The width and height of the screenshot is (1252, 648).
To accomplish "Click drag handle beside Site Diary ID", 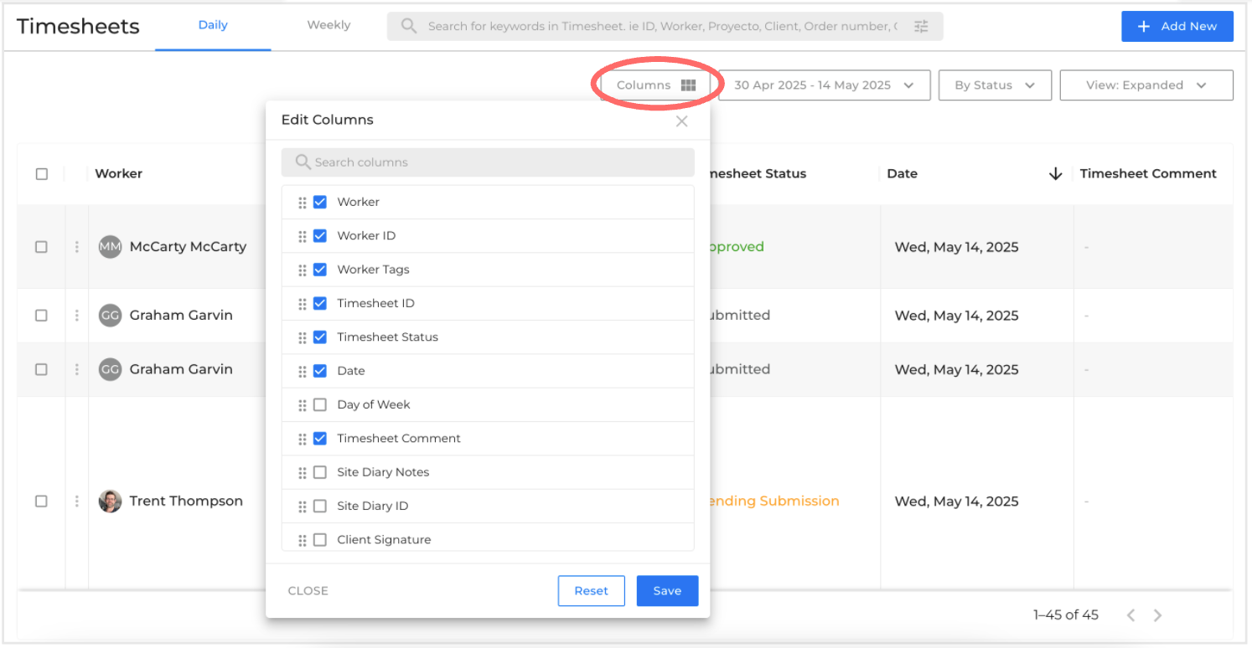I will (302, 507).
